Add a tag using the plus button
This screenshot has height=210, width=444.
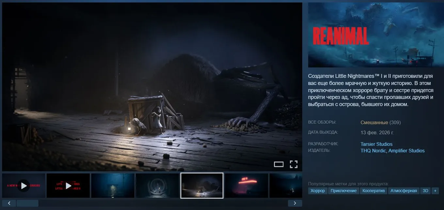(435, 191)
